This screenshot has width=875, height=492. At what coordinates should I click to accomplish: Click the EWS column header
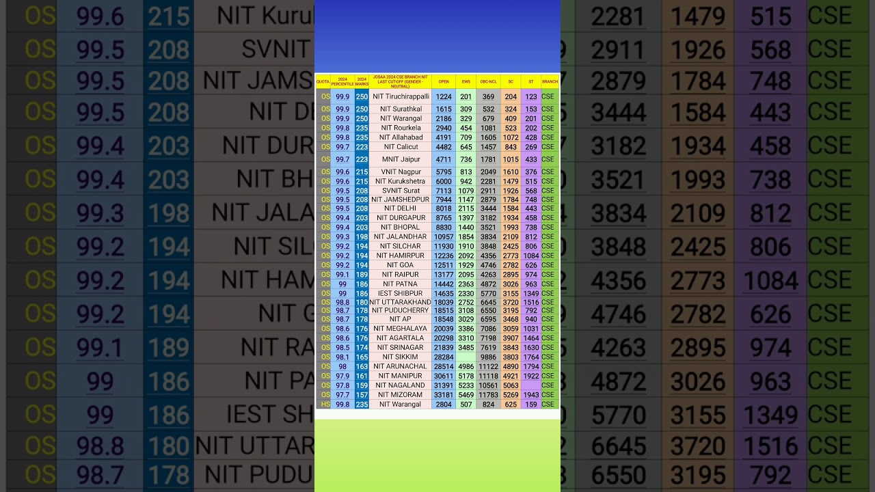pos(466,81)
